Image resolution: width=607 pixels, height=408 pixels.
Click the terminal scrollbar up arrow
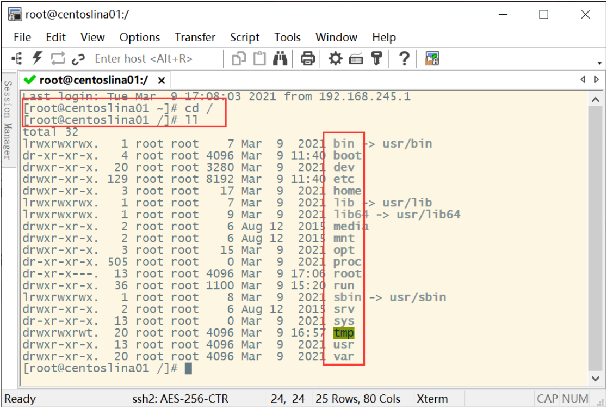pyautogui.click(x=596, y=100)
